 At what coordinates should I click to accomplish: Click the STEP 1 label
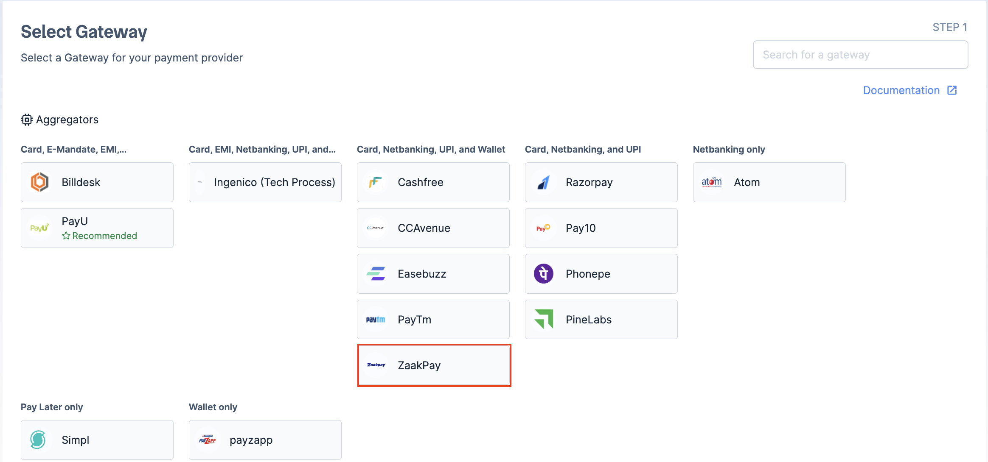pos(950,27)
